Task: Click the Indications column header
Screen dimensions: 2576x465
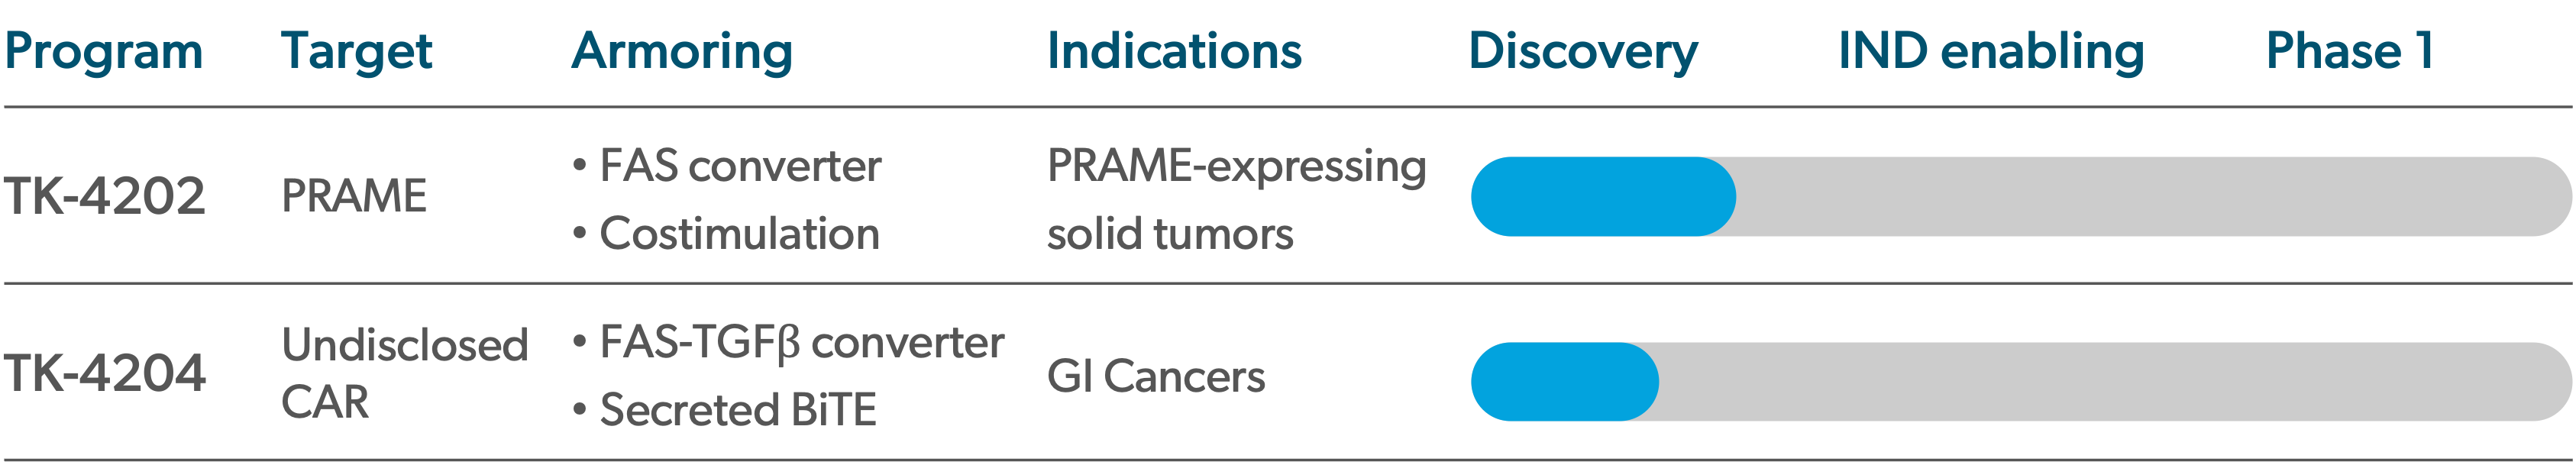Action: 1174,52
